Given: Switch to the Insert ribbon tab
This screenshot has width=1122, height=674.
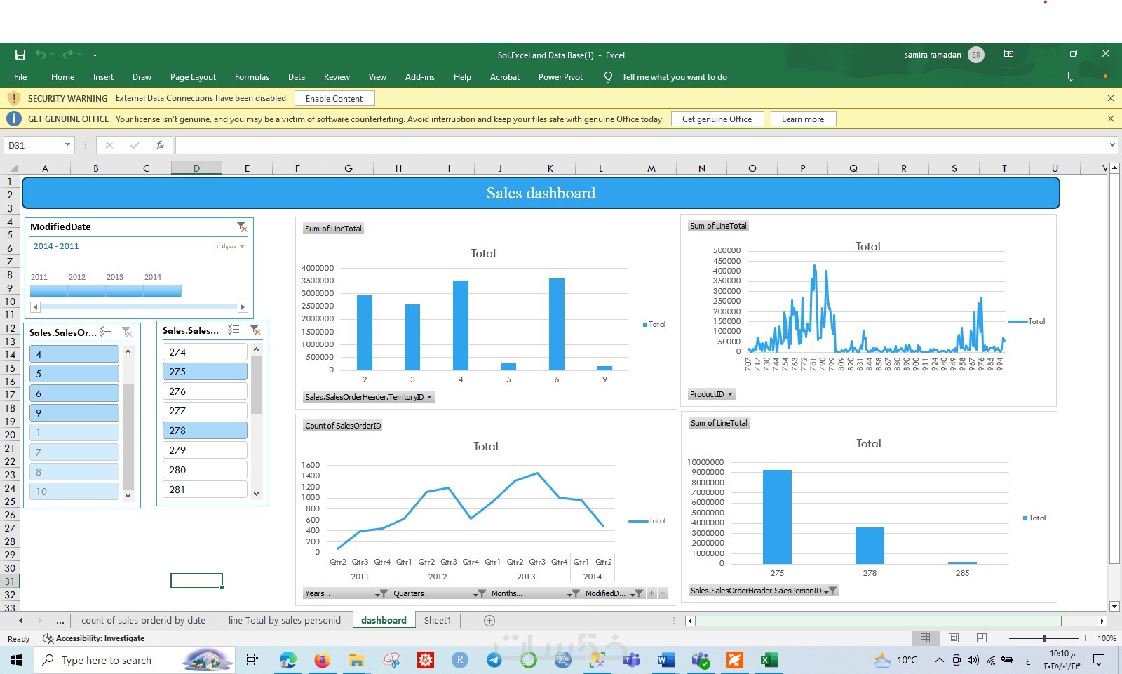Looking at the screenshot, I should [x=103, y=77].
